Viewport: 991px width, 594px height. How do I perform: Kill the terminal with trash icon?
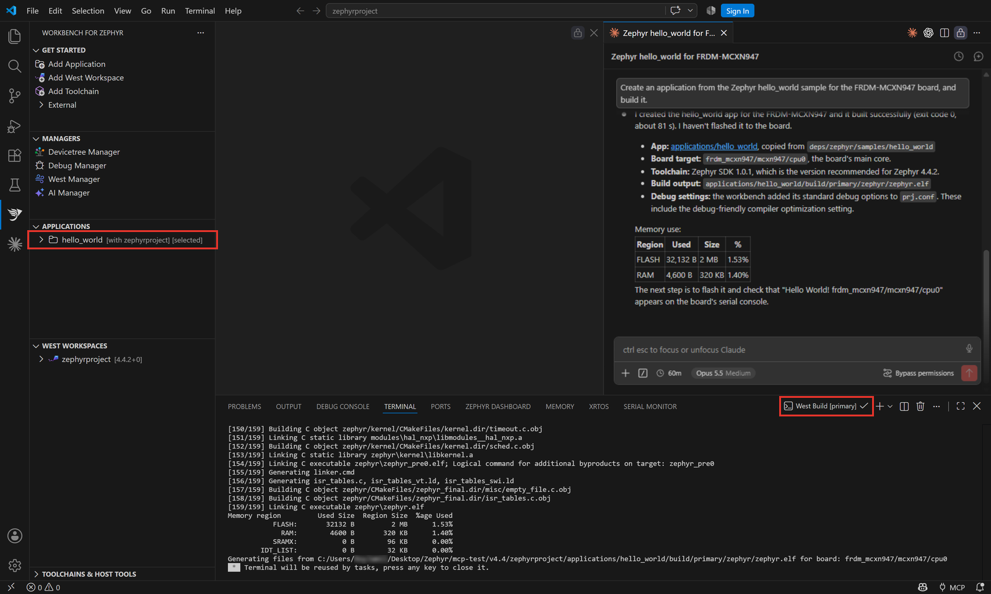[920, 407]
